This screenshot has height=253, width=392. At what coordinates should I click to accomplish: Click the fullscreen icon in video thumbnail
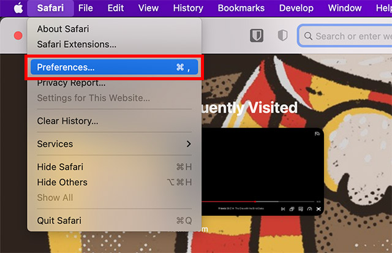coord(318,209)
